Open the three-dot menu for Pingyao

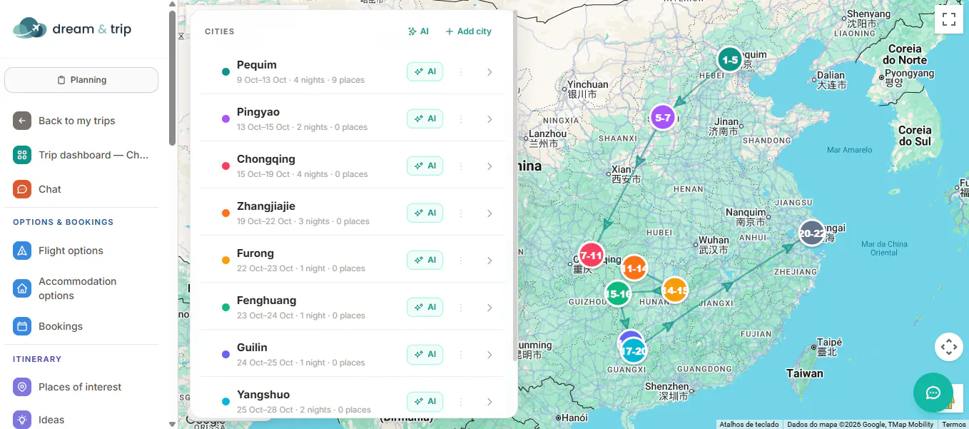pyautogui.click(x=461, y=119)
